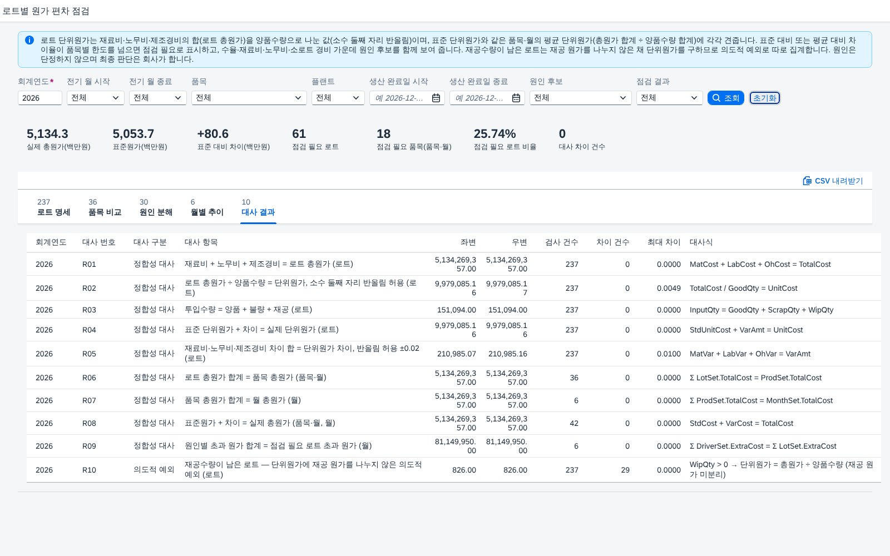
Task: Open the 생산 완료일 종료 calendar picker
Action: point(516,98)
